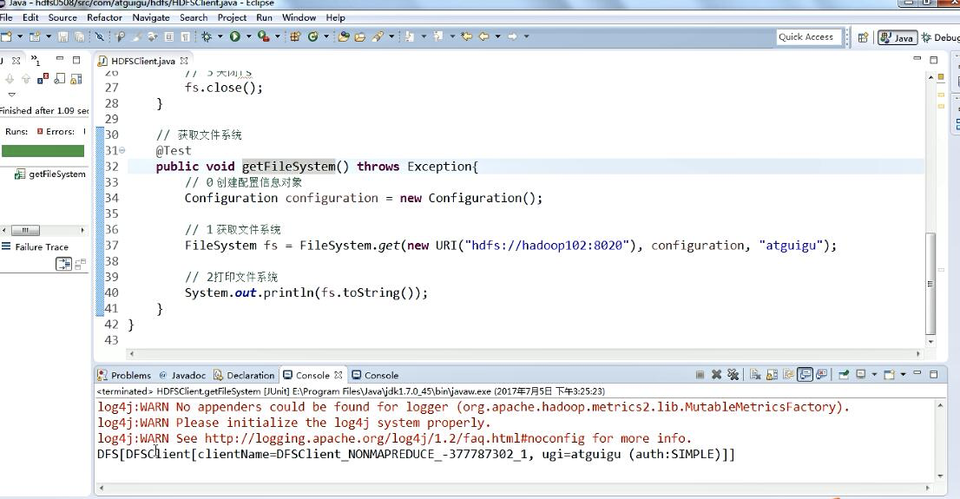Open the JUnit view menu triangle
This screenshot has width=960, height=499.
pyautogui.click(x=11, y=95)
